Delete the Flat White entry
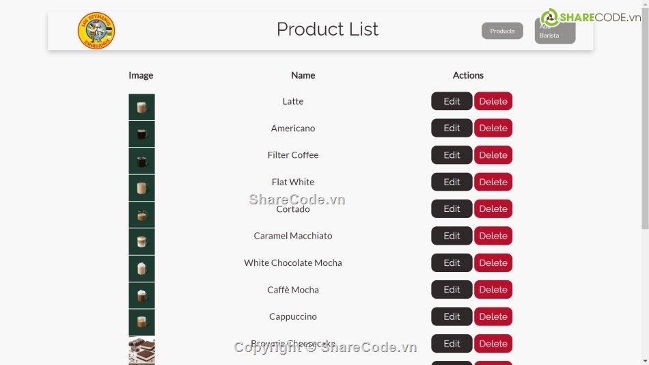This screenshot has width=649, height=365. coord(493,182)
